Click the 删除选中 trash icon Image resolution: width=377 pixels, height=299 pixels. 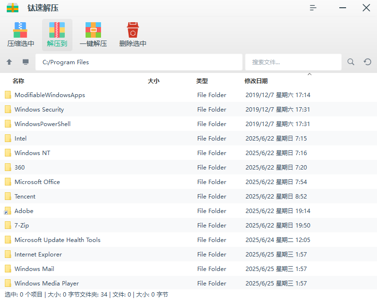pos(133,30)
